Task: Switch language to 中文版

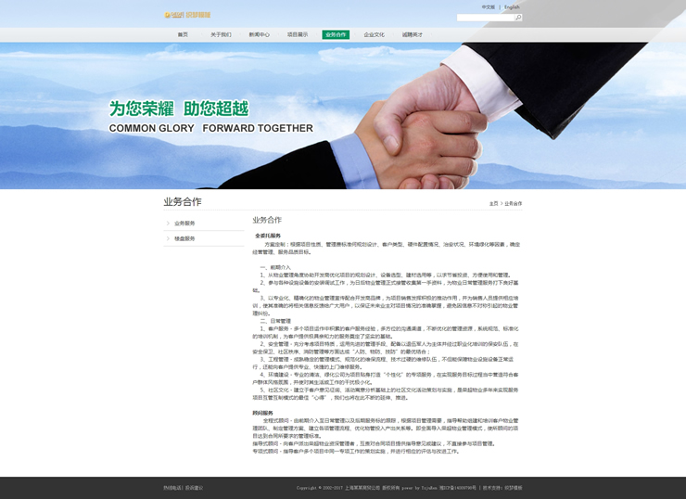Action: point(489,6)
